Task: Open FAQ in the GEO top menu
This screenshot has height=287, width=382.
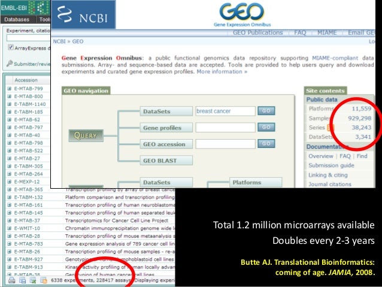Action: [300, 33]
